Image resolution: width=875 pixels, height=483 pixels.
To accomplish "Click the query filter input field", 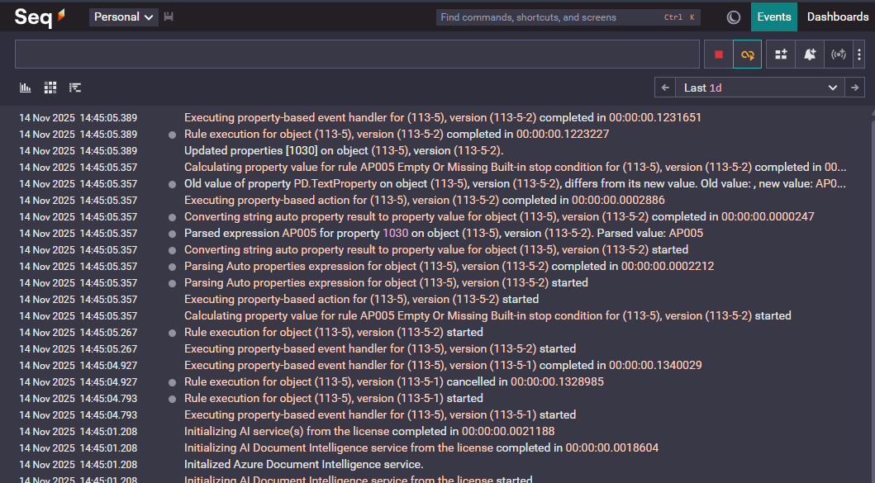I will tap(357, 54).
